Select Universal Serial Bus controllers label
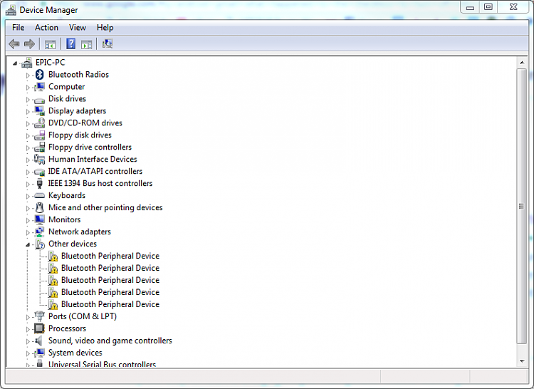Image resolution: width=534 pixels, height=389 pixels. (102, 364)
